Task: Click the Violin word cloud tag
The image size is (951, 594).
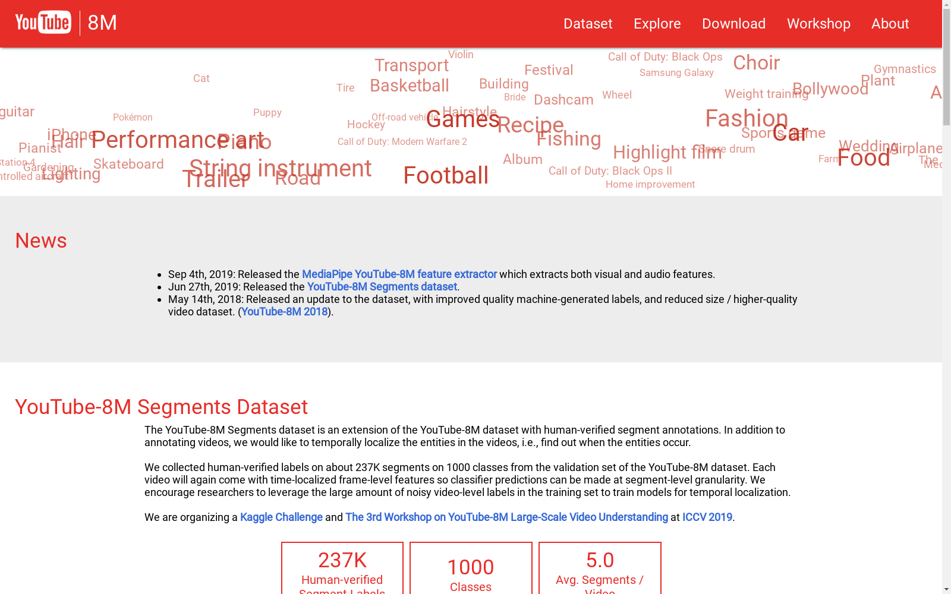Action: tap(461, 55)
